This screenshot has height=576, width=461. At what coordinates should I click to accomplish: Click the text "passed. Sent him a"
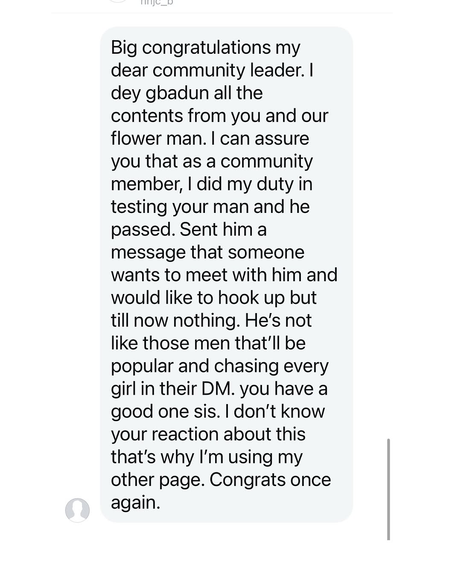click(189, 230)
